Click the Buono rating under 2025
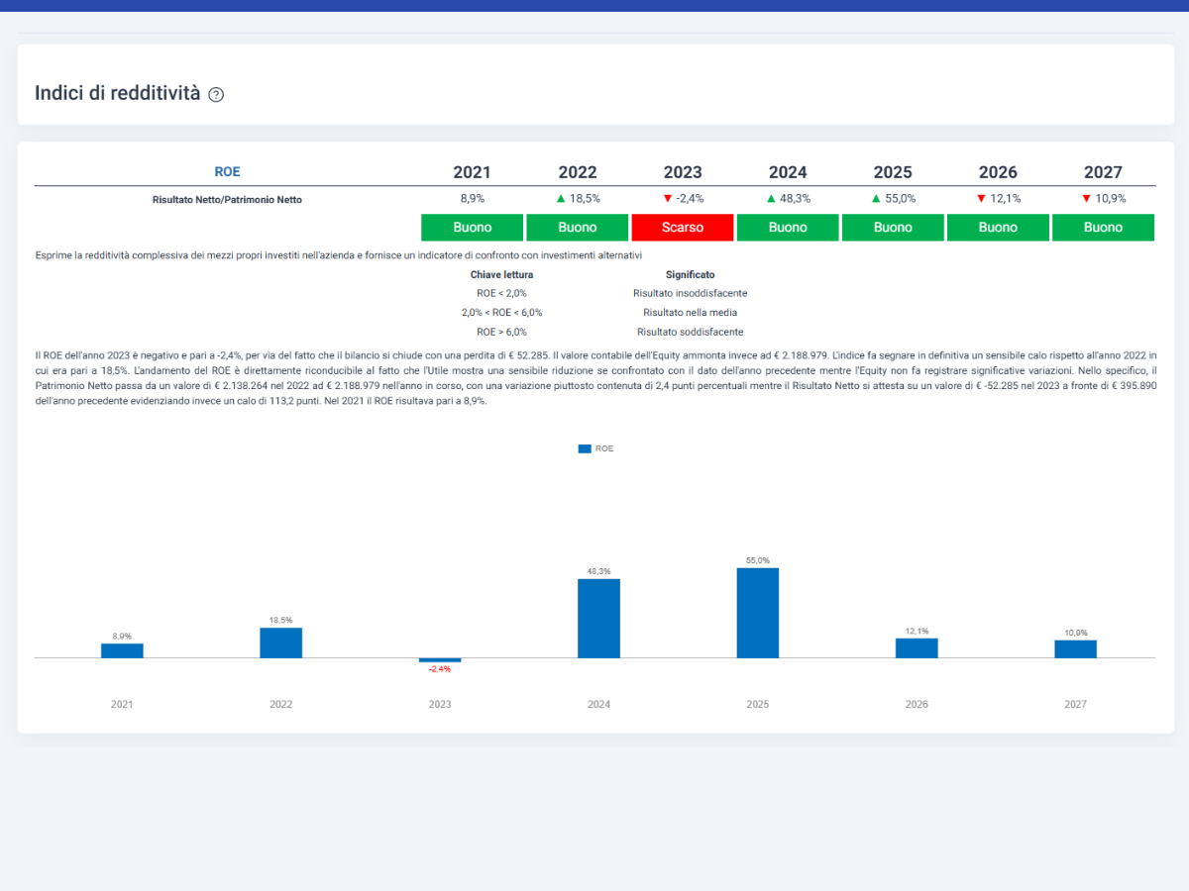Screen dimensions: 1189x891 point(893,227)
